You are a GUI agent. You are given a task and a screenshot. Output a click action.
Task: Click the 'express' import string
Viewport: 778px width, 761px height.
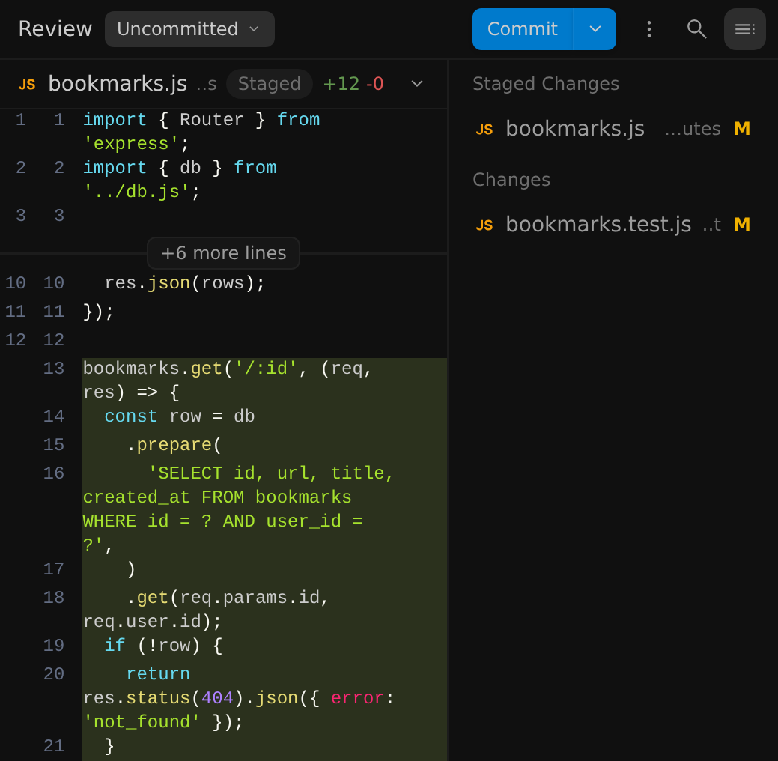point(131,144)
